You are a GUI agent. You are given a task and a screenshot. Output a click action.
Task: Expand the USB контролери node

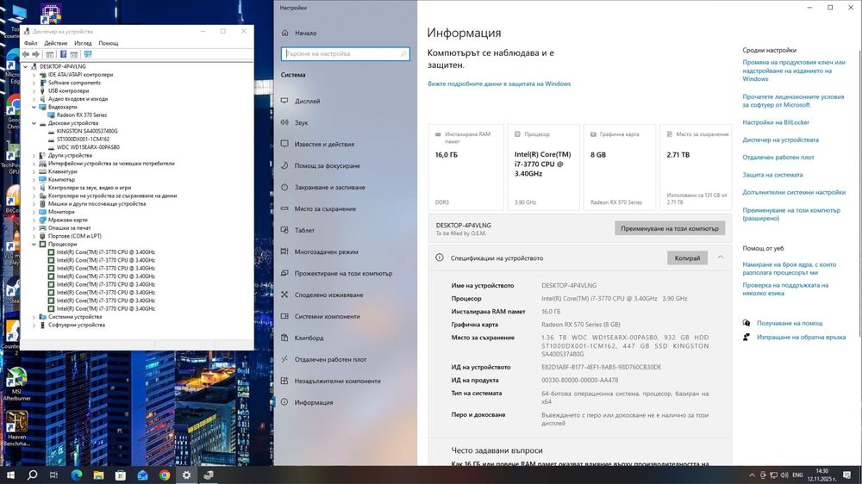pyautogui.click(x=34, y=90)
